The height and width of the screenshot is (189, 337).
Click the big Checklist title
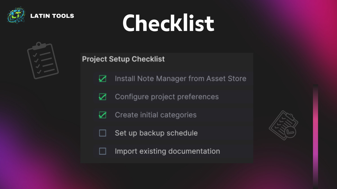point(168,23)
